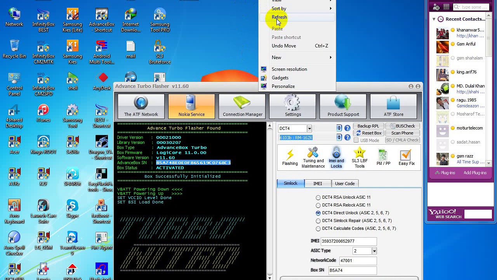Click the help icon beside the DCT4 dropdown

tap(347, 128)
